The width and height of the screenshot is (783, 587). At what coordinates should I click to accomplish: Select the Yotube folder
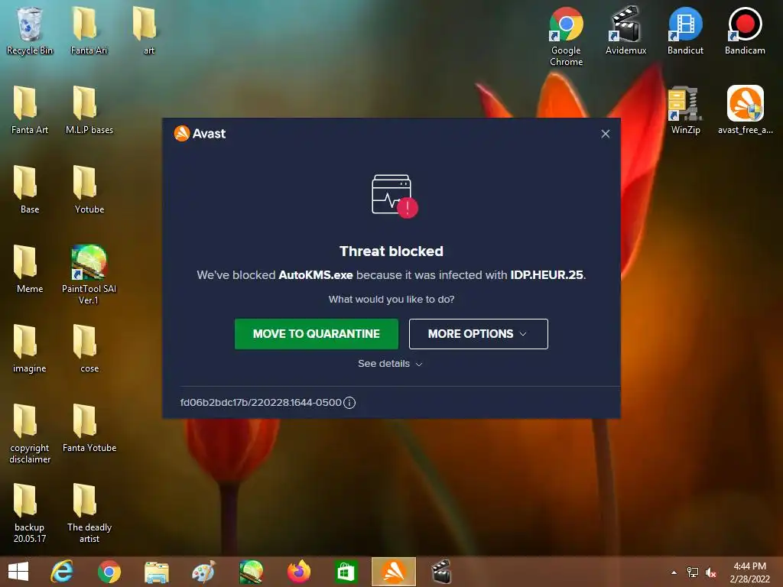click(89, 190)
